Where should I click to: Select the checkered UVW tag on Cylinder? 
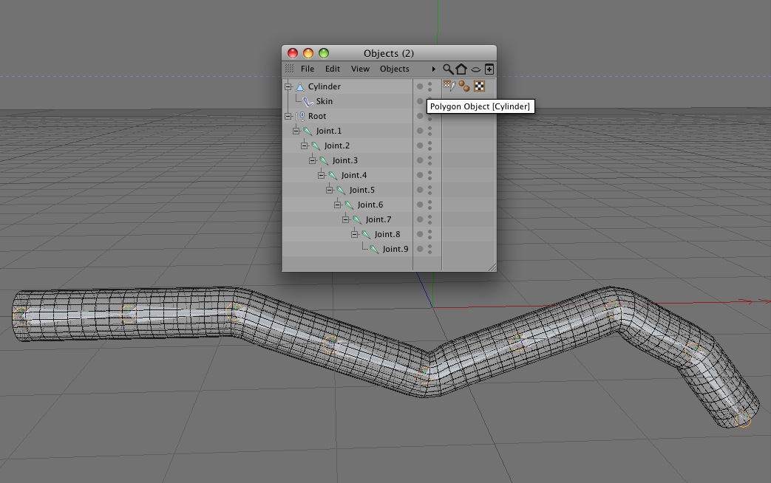tap(479, 86)
